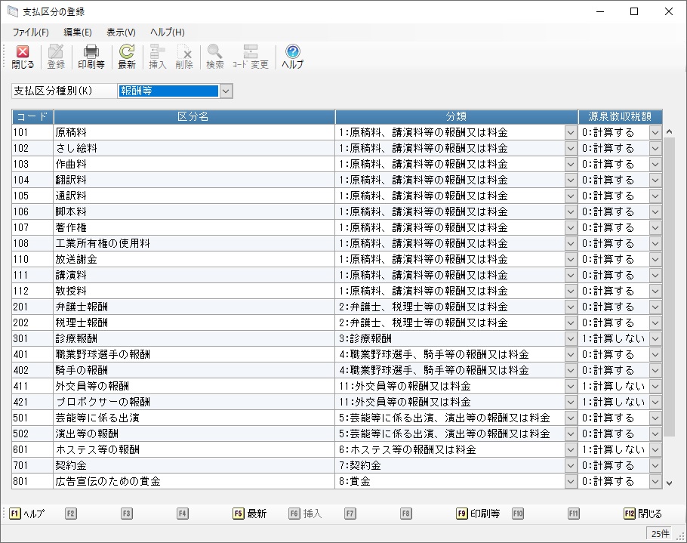Screen dimensions: 687x543
Task: Select the 弁護士報酬 name cell
Action: [x=194, y=307]
